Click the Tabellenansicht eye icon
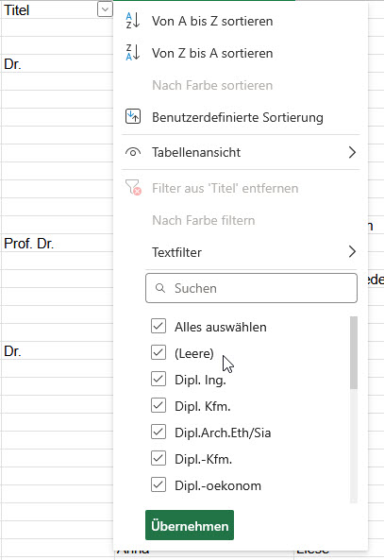The width and height of the screenshot is (384, 560). click(133, 152)
